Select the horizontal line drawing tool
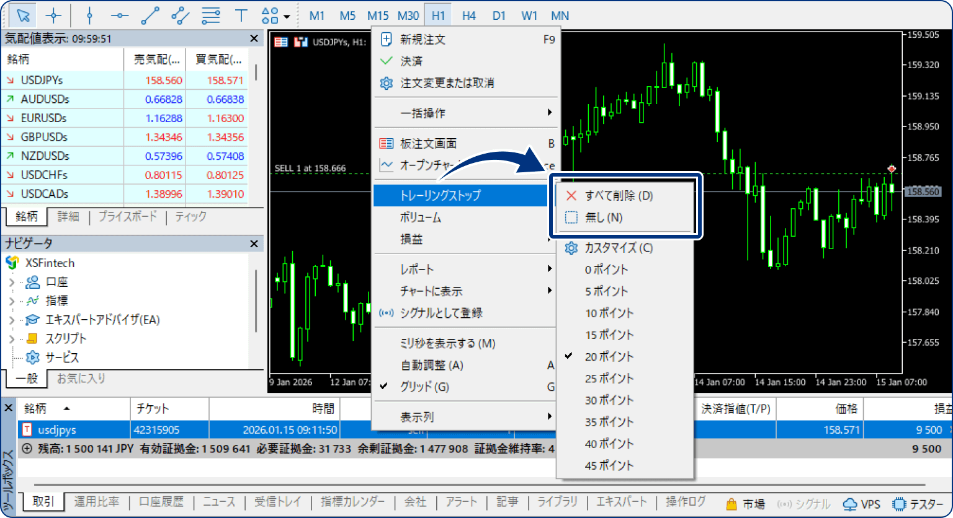The height and width of the screenshot is (518, 953). click(119, 15)
